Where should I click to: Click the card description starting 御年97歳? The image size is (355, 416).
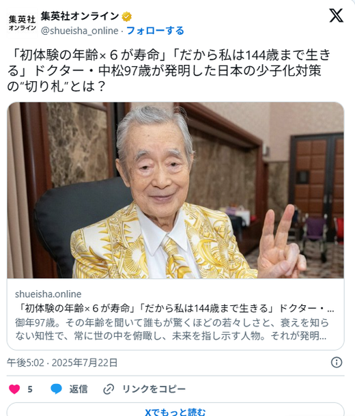coord(172,329)
